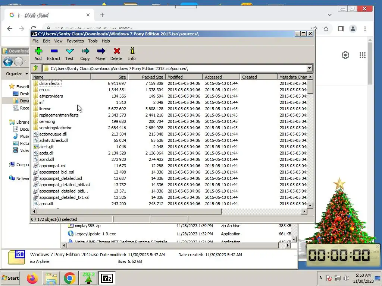This screenshot has width=382, height=286.
Task: Close the Google Search Chrome tab
Action: click(x=88, y=15)
